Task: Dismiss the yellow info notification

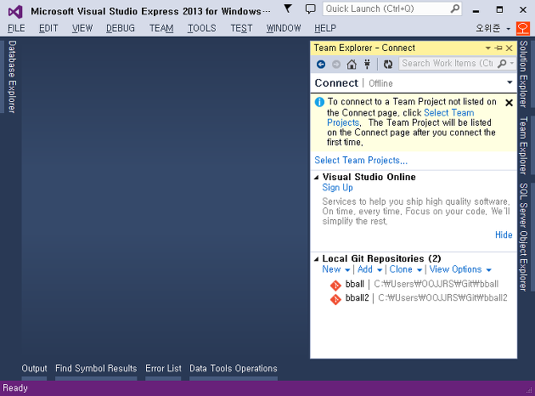Action: [x=509, y=103]
